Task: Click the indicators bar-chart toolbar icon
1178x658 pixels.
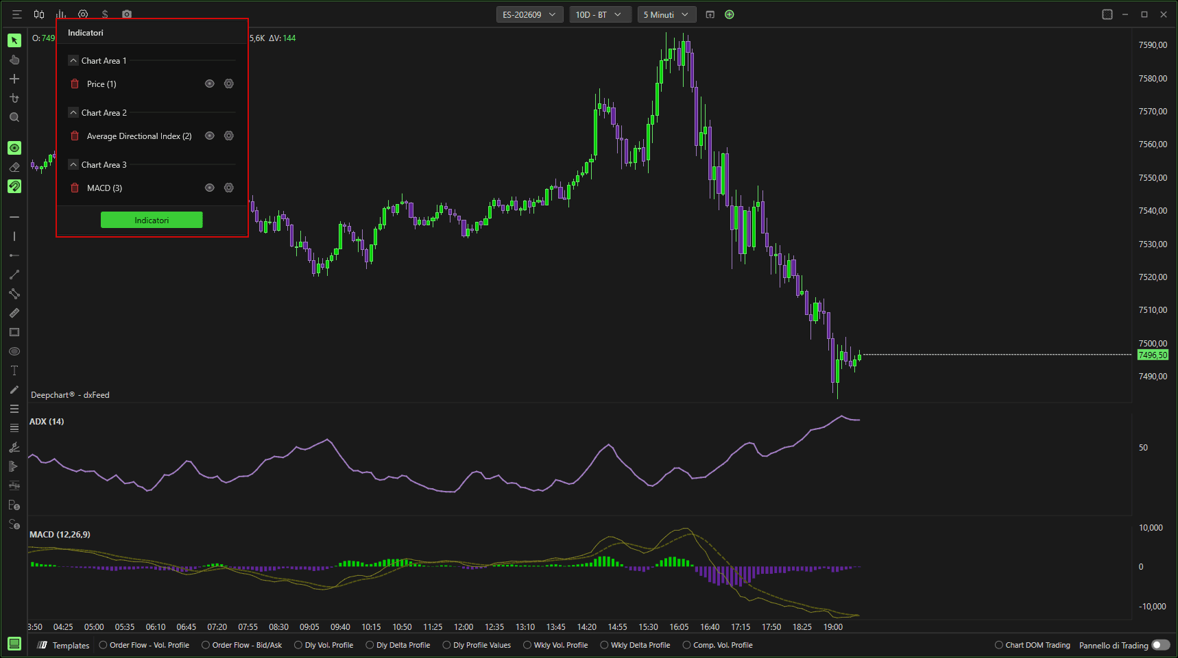Action: coord(61,14)
